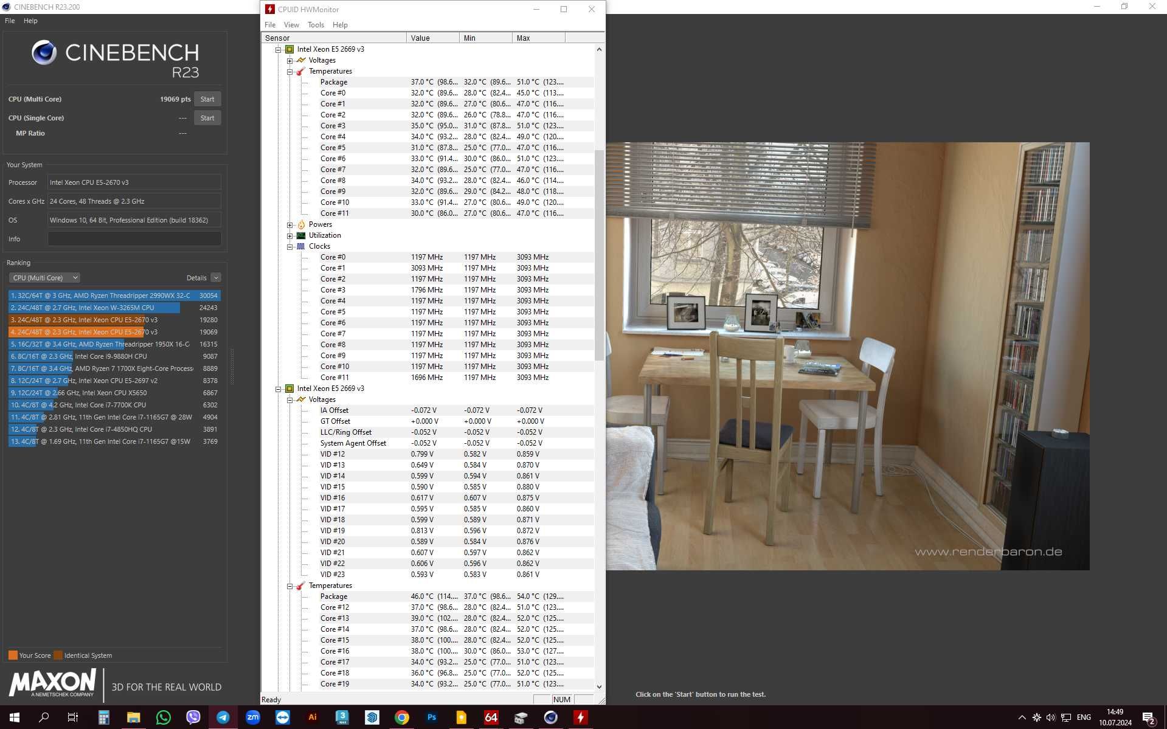Open WhatsApp taskbar icon
This screenshot has height=729, width=1167.
pos(164,717)
